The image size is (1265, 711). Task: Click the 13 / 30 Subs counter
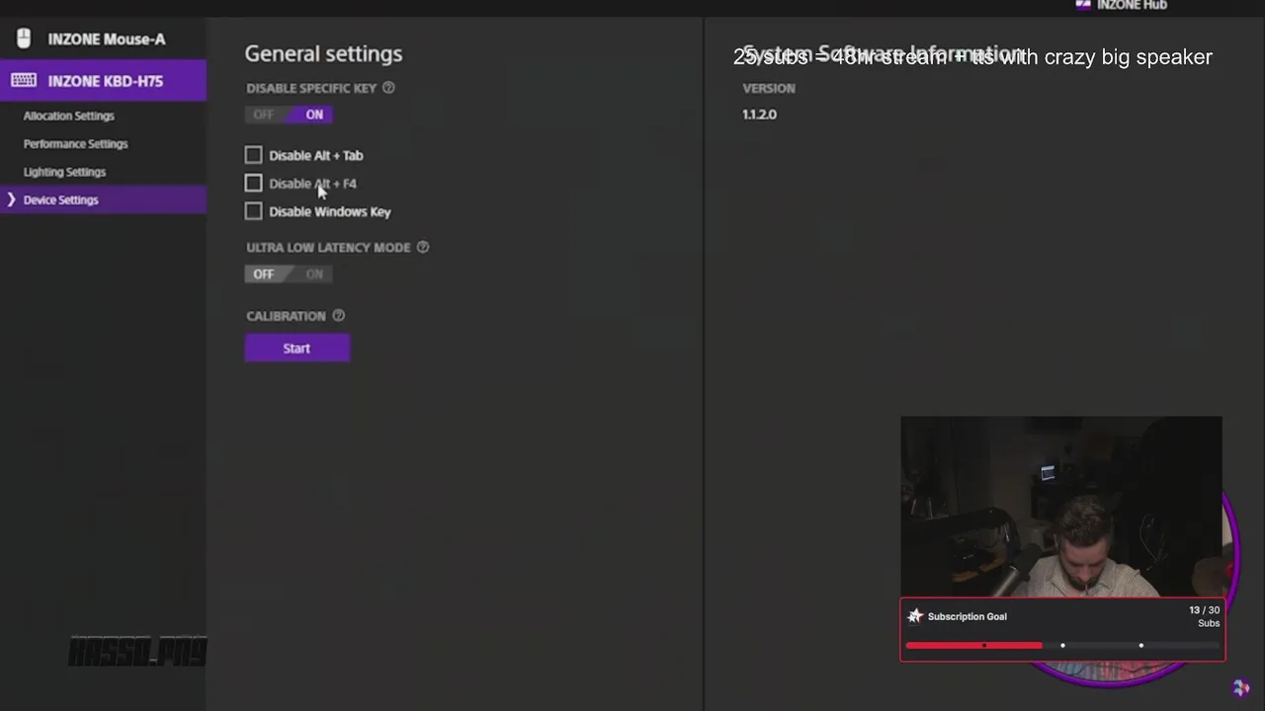click(x=1204, y=616)
